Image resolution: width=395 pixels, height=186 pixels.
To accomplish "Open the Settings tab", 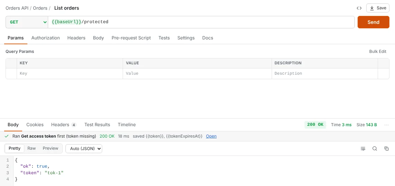I will pyautogui.click(x=186, y=38).
